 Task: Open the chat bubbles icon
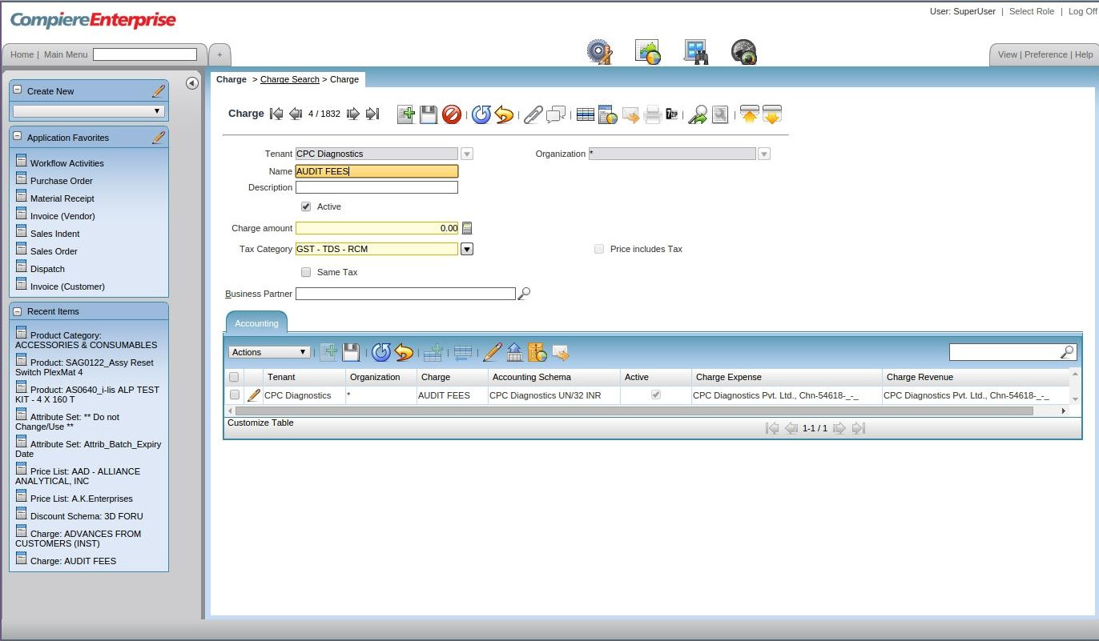pos(556,114)
